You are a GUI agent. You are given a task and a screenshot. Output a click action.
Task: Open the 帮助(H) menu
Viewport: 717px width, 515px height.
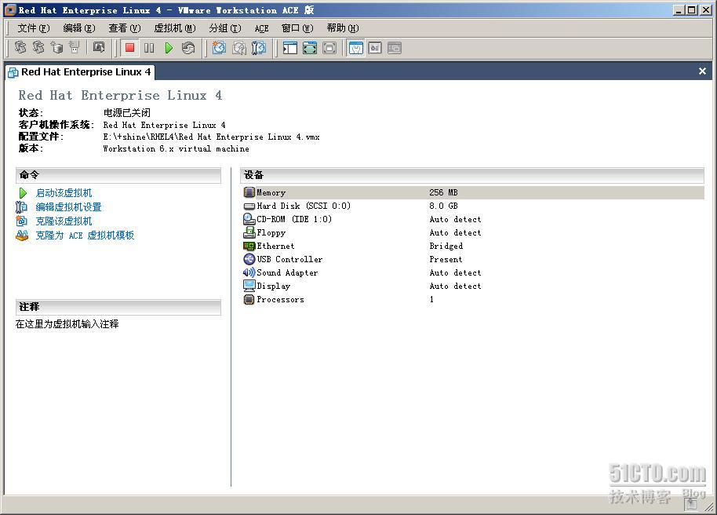(343, 28)
